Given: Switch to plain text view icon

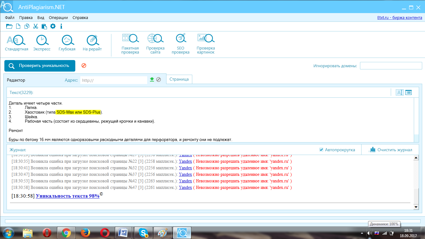Looking at the screenshot, I should click(x=400, y=92).
